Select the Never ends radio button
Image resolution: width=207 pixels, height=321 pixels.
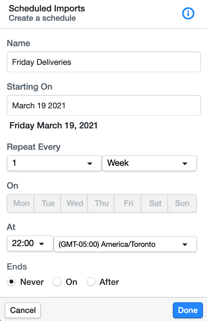click(x=11, y=282)
